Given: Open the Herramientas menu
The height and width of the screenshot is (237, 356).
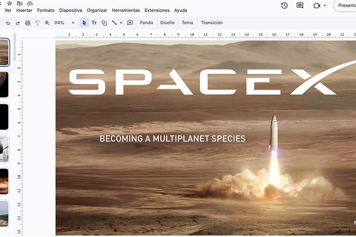Looking at the screenshot, I should 126,10.
